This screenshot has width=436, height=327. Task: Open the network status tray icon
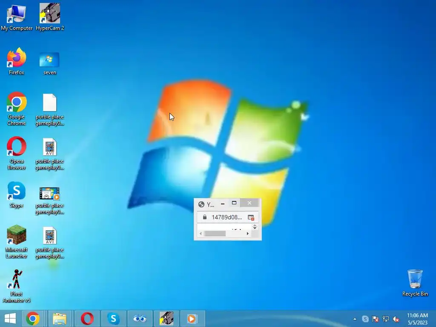pyautogui.click(x=386, y=319)
